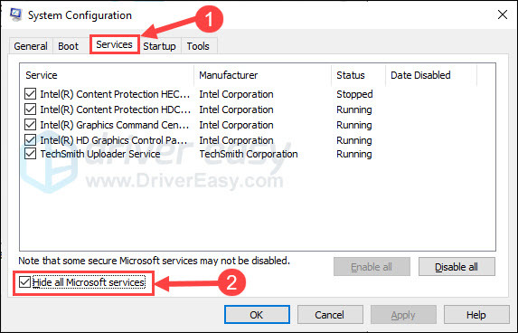The width and height of the screenshot is (518, 333).
Task: Toggle Hide all Microsoft services checkbox
Action: tap(24, 282)
